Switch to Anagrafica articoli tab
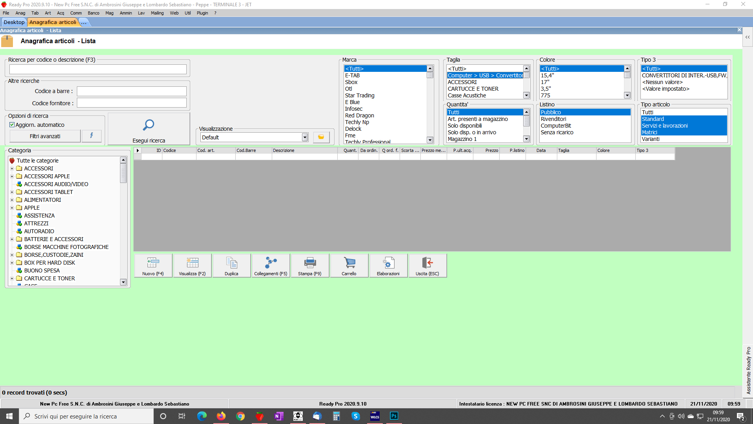This screenshot has height=424, width=753. coord(53,22)
